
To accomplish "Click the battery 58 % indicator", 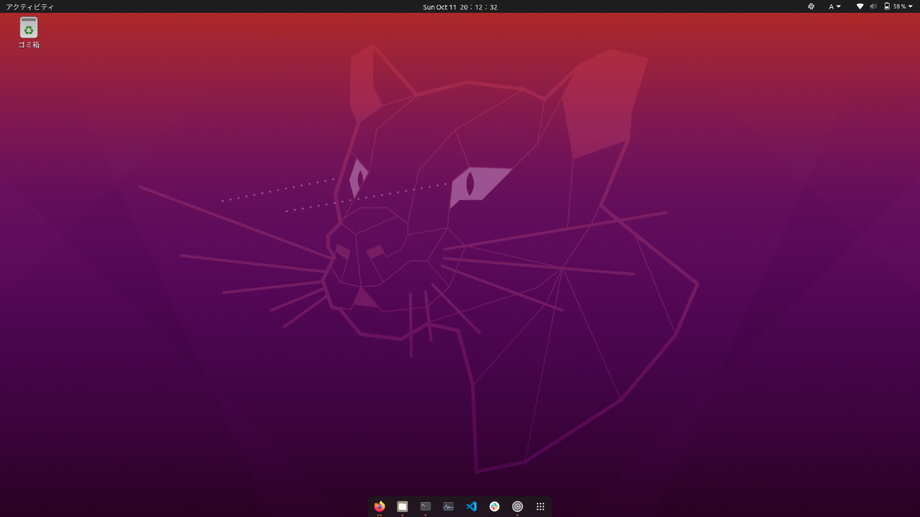I will [x=895, y=6].
